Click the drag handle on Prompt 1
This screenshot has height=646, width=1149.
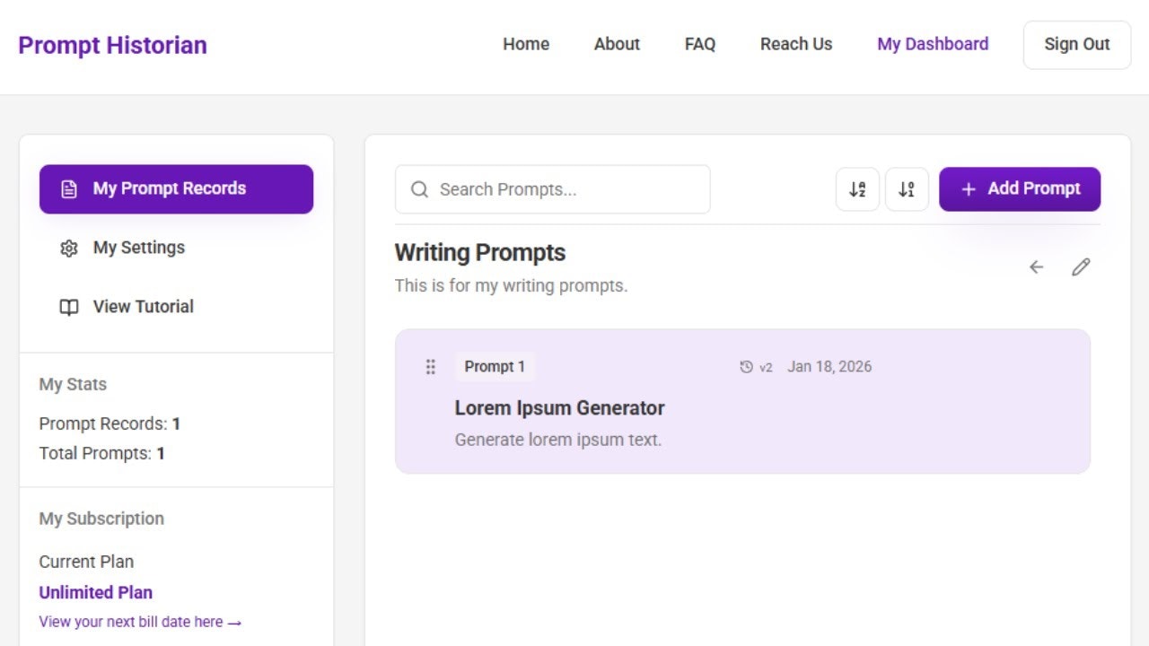pos(430,366)
